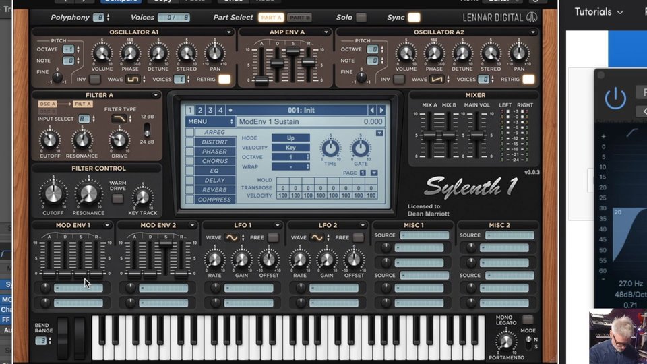Image resolution: width=647 pixels, height=364 pixels.
Task: Open the LFO 1 section dropdown arrow
Action: (277, 225)
